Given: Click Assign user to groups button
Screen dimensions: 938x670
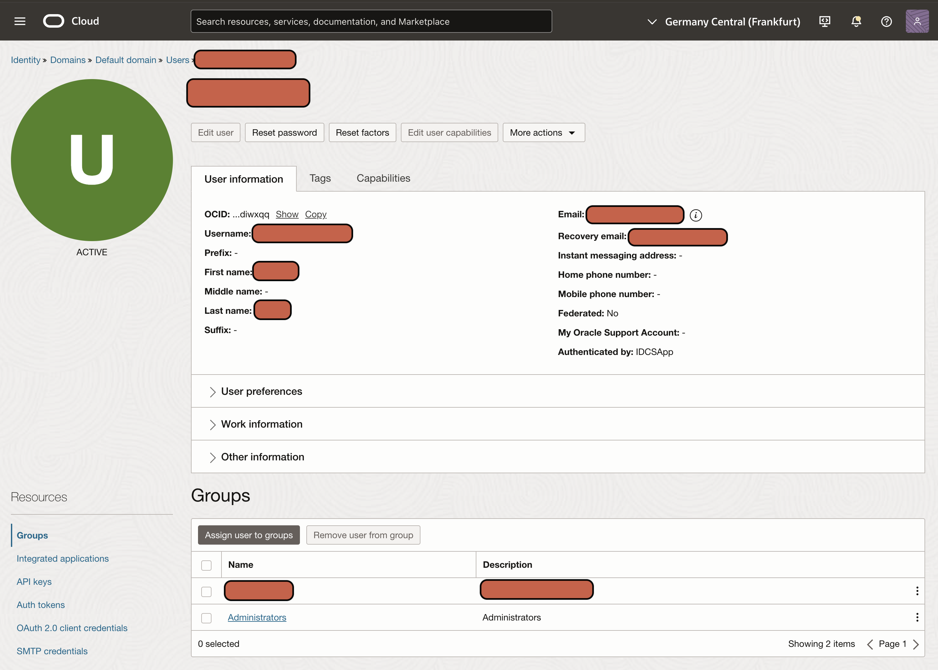Looking at the screenshot, I should point(248,535).
